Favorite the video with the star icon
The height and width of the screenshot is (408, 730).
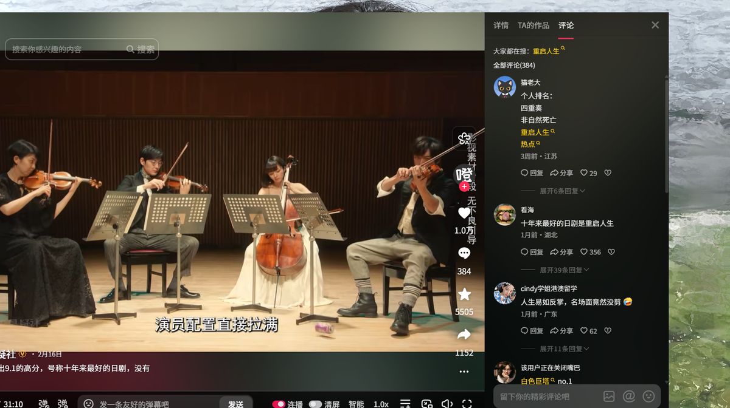click(x=464, y=294)
